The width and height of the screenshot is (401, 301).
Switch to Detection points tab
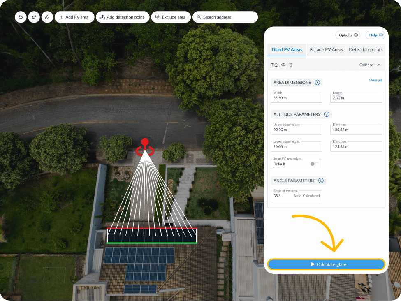pyautogui.click(x=365, y=49)
